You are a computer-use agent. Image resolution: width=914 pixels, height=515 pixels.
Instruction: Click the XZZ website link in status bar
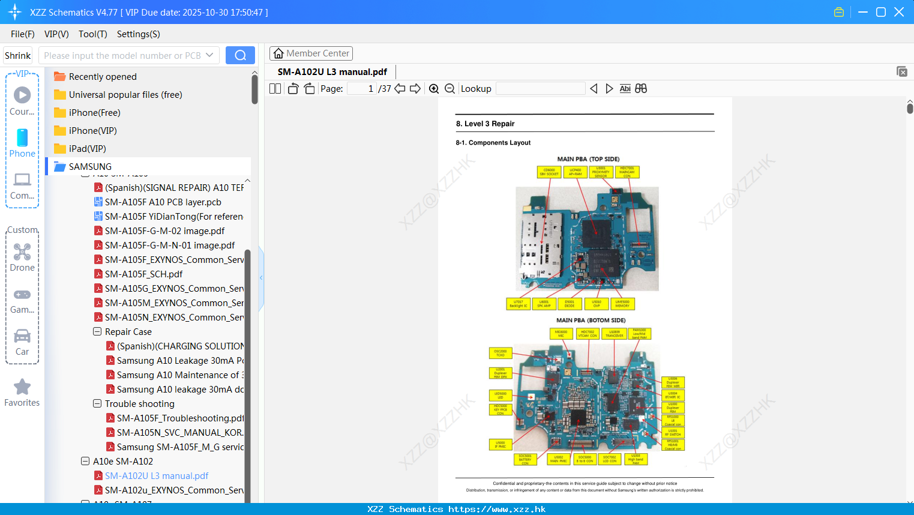[497, 509]
